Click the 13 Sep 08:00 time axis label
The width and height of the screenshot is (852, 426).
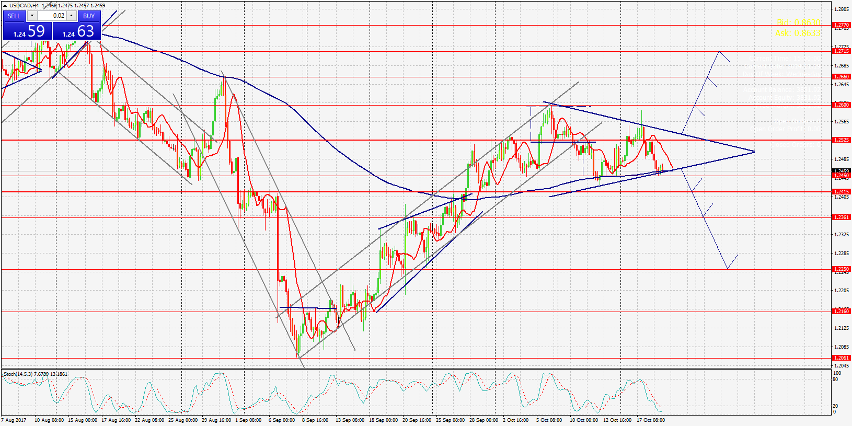pos(350,420)
